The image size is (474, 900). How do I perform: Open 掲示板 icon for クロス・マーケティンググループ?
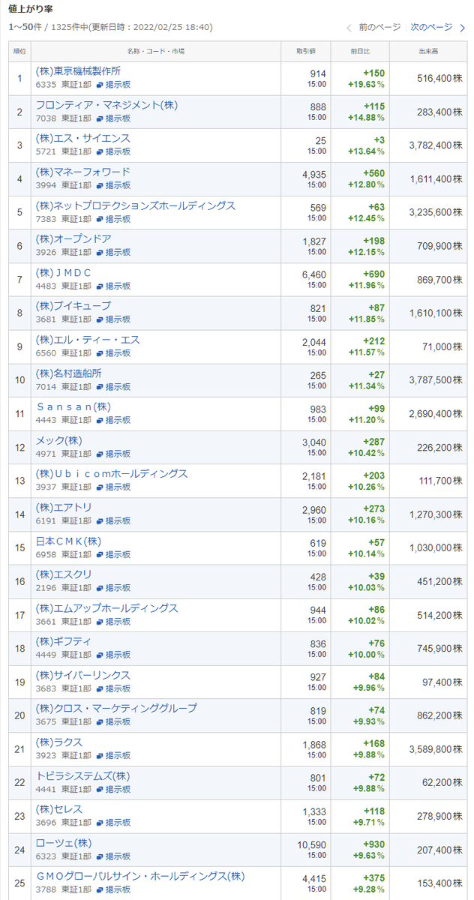pos(100,721)
